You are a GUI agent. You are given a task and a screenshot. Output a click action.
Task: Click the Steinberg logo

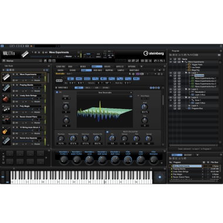(154, 53)
